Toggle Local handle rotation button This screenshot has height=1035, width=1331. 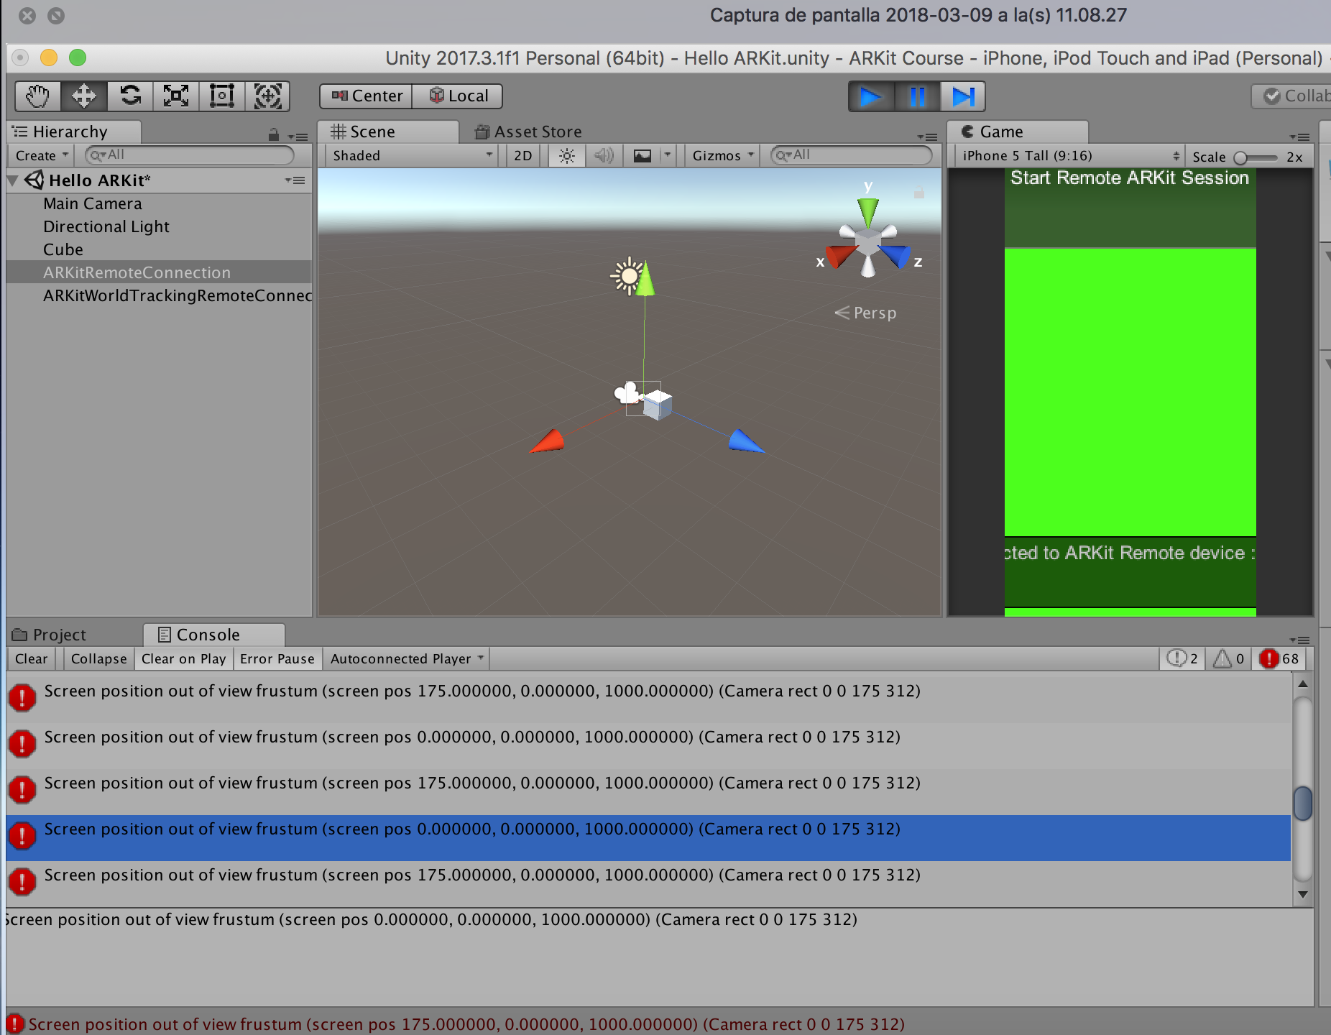(458, 96)
